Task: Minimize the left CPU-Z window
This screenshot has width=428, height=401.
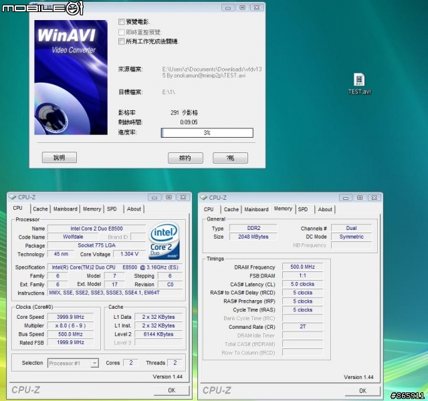Action: coord(154,197)
